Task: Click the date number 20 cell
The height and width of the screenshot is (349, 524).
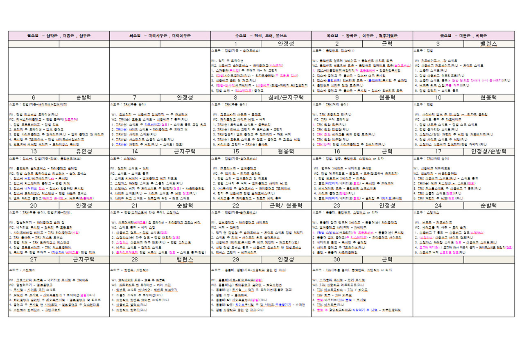Action: 34,205
